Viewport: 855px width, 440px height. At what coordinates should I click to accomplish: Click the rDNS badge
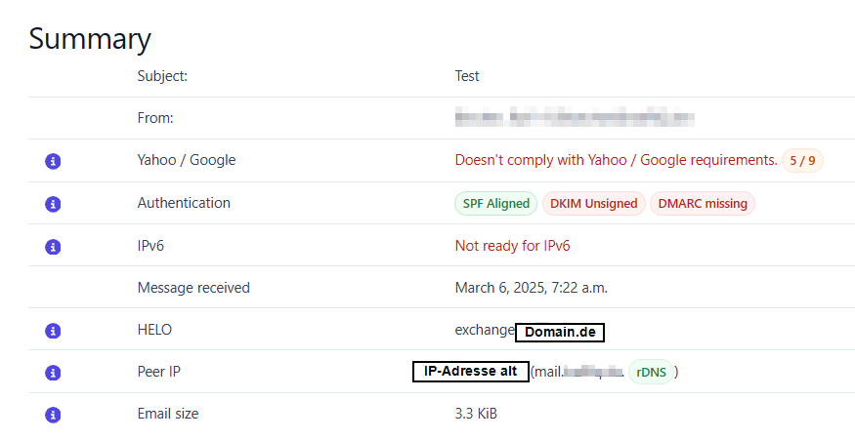point(651,373)
